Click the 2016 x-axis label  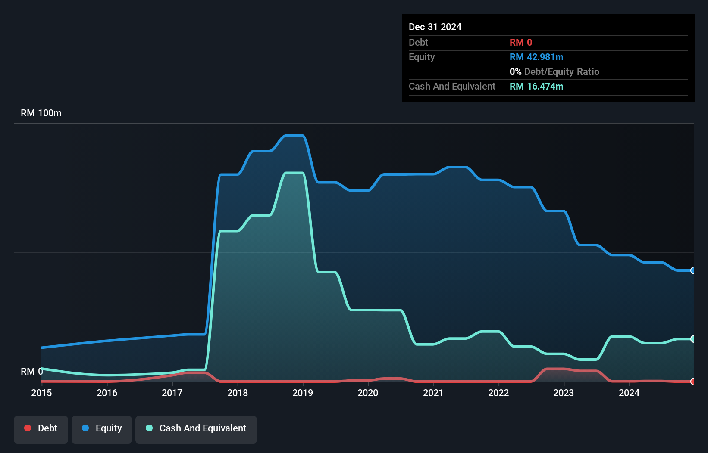[x=107, y=393]
